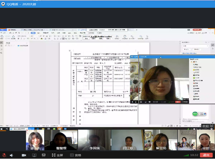The width and height of the screenshot is (215, 159).
Task: Click the navigation pane header on the left
Action: click(8, 43)
